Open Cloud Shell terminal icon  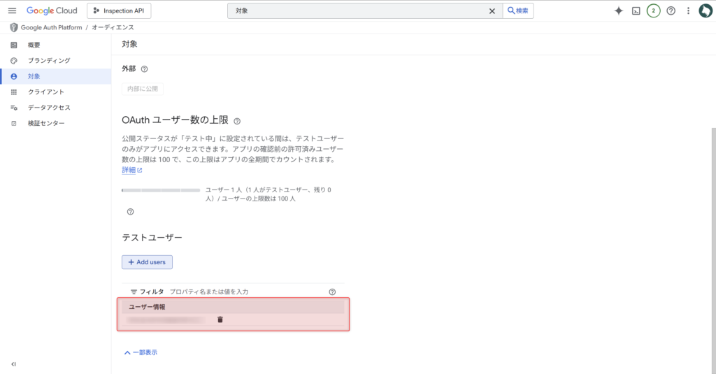636,10
